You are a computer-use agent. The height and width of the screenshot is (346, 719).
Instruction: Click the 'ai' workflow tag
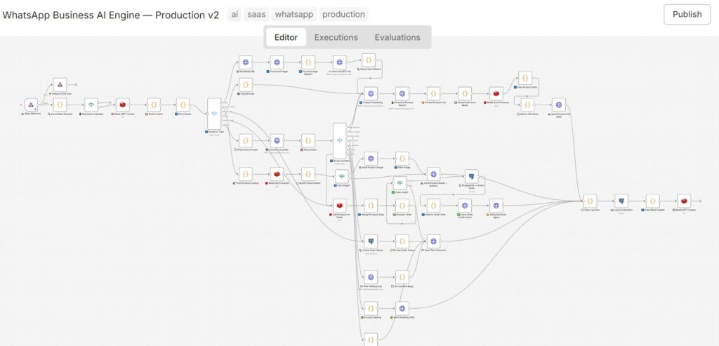click(235, 14)
